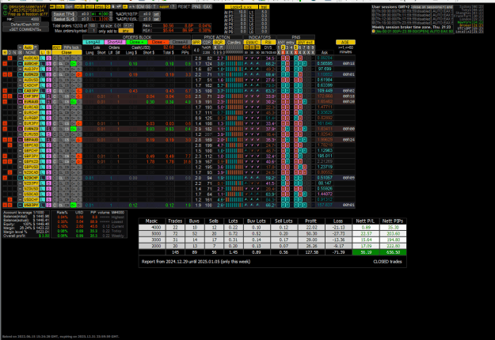Toggle the RSI indicator button
Image resolution: width=495 pixels, height=340 pixels.
(268, 42)
